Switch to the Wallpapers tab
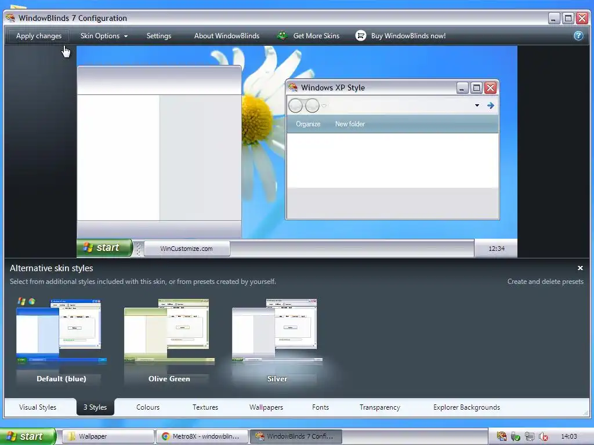Image resolution: width=594 pixels, height=445 pixels. coord(266,407)
